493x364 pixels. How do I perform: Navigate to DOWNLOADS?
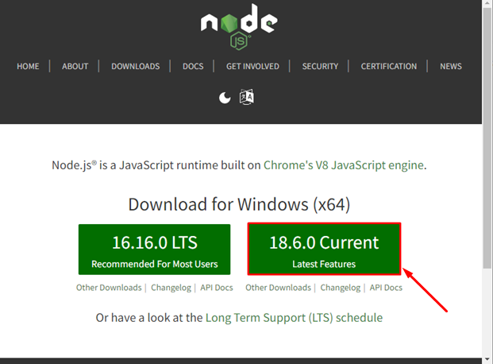[x=136, y=67]
